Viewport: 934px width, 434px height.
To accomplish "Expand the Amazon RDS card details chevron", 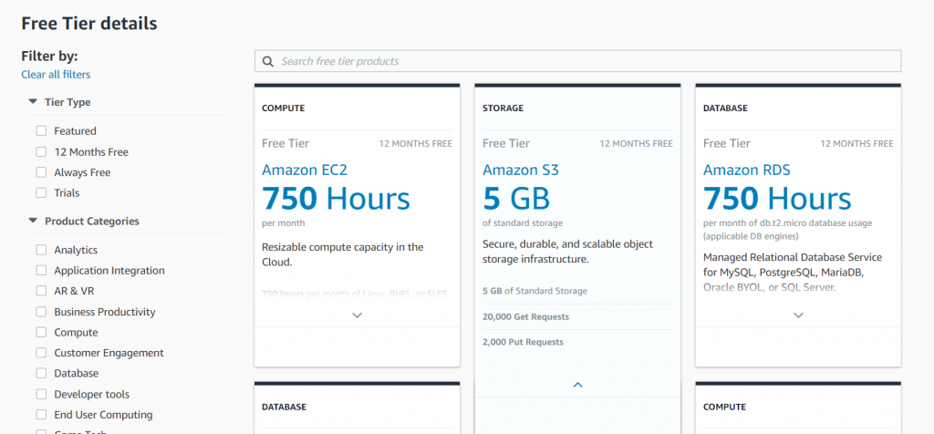I will (798, 315).
